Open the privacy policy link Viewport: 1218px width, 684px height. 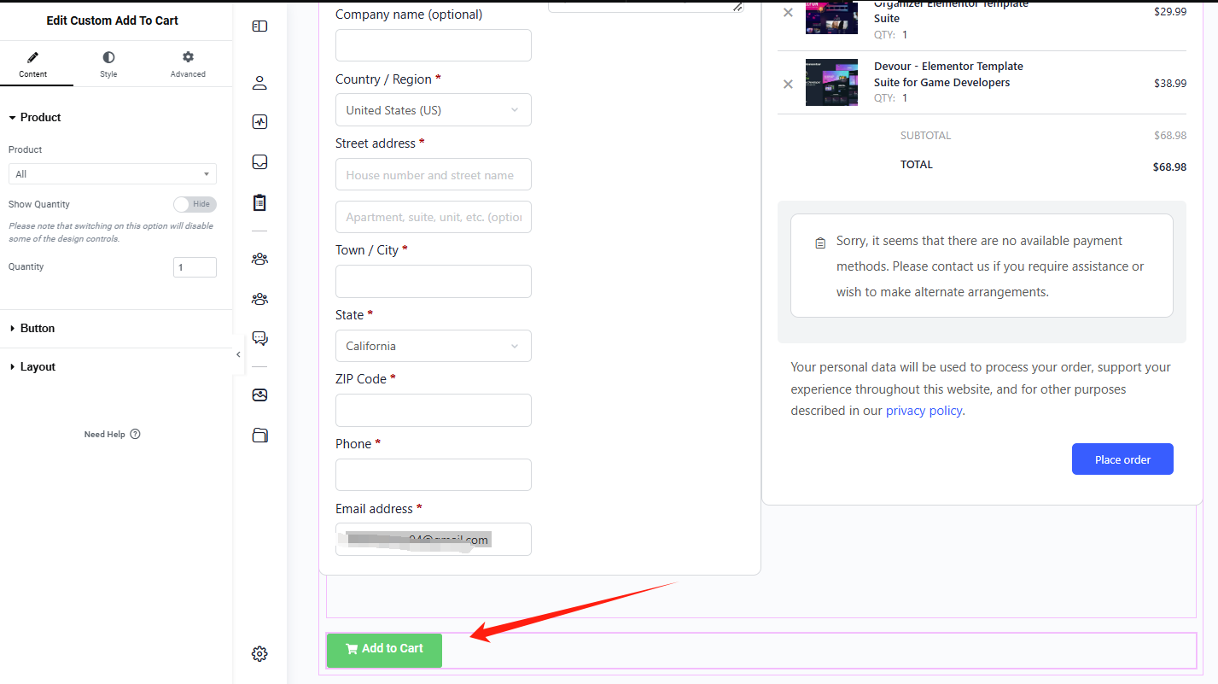(x=924, y=410)
